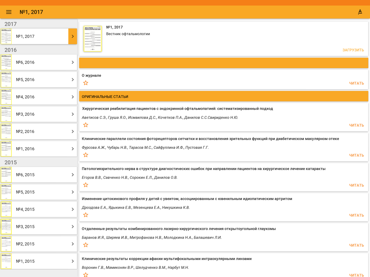Viewport: 370px width, 277px height.
Task: Open the text font size settings icon
Action: (x=360, y=12)
